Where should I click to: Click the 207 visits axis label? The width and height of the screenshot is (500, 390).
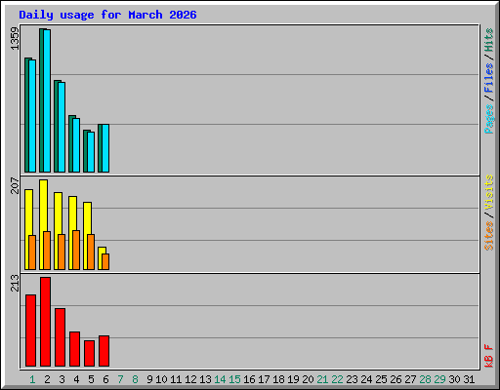[x=15, y=185]
